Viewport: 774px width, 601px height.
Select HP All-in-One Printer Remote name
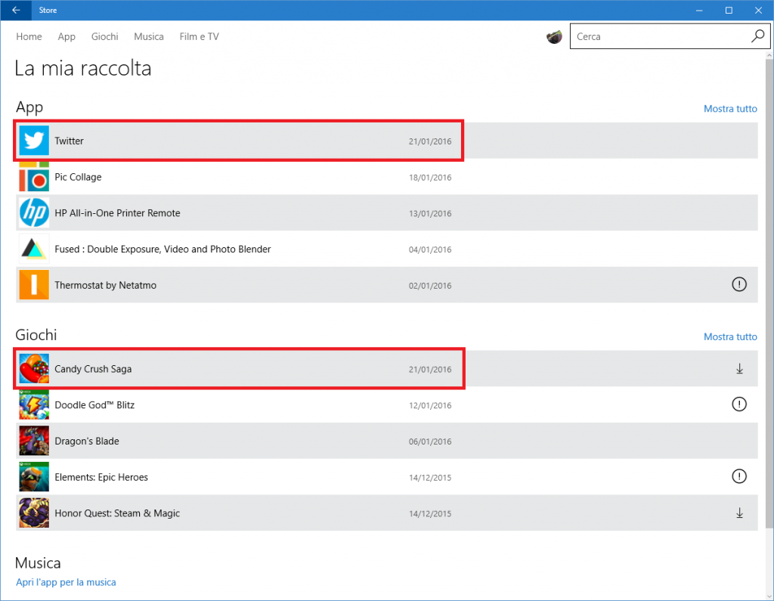pos(117,213)
